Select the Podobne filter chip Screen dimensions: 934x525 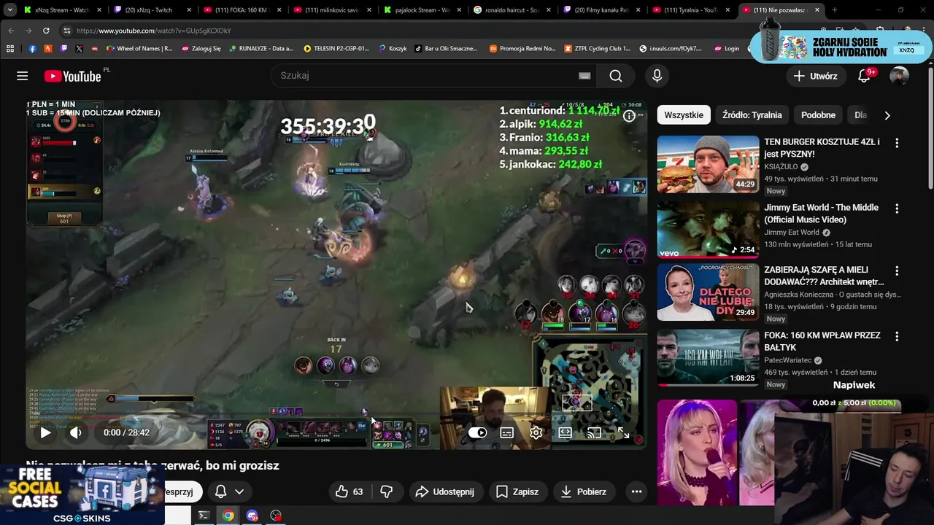click(x=818, y=115)
